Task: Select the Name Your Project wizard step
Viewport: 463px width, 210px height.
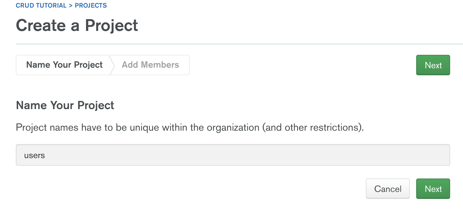Action: pyautogui.click(x=64, y=65)
